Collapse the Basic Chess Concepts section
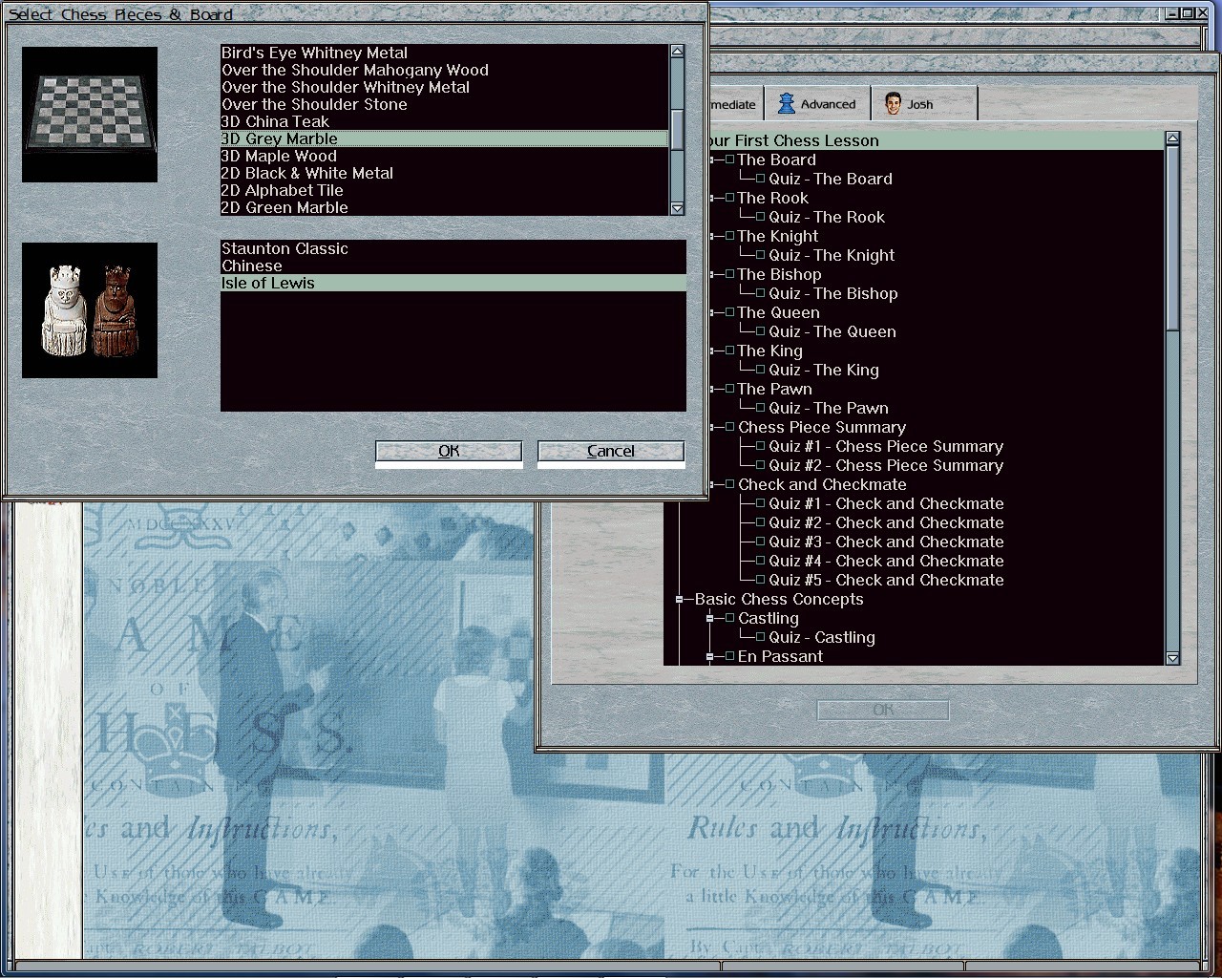This screenshot has height=978, width=1222. click(679, 600)
